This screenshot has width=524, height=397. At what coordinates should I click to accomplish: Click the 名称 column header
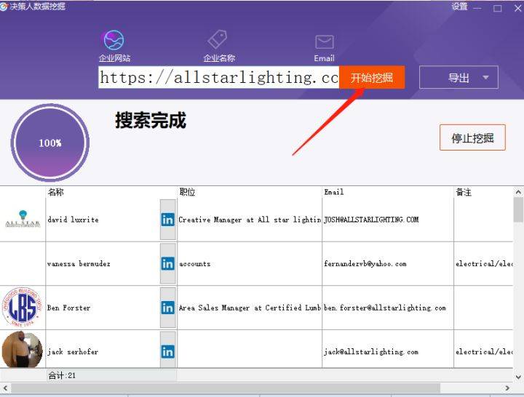[56, 193]
